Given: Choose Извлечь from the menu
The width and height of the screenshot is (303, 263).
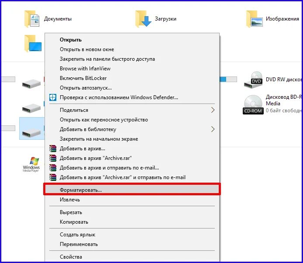Looking at the screenshot, I should click(x=132, y=200).
